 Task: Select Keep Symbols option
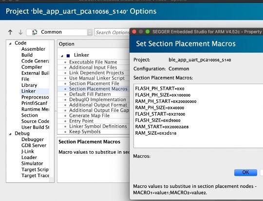(85, 132)
